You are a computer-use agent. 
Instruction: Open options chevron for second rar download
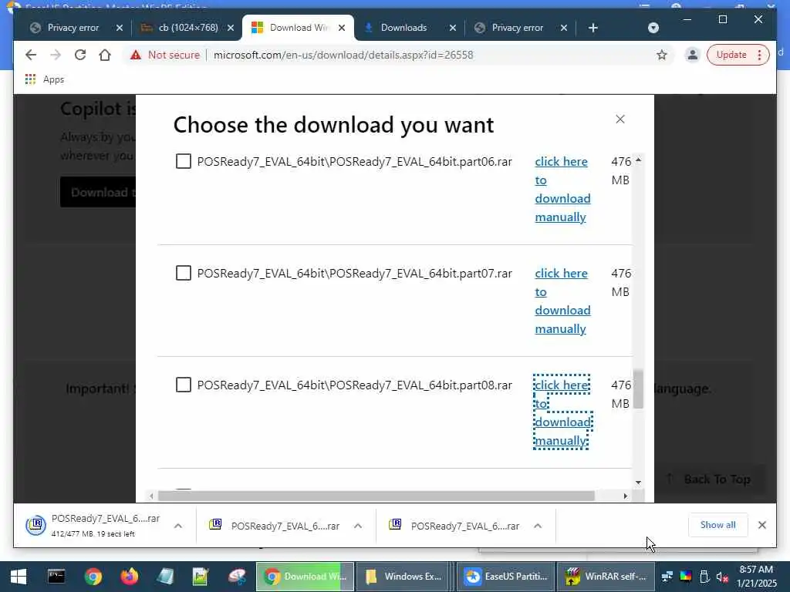[x=358, y=526]
